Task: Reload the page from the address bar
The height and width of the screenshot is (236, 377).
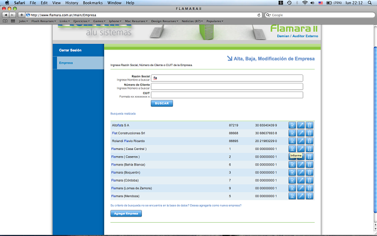Action: tap(259, 15)
